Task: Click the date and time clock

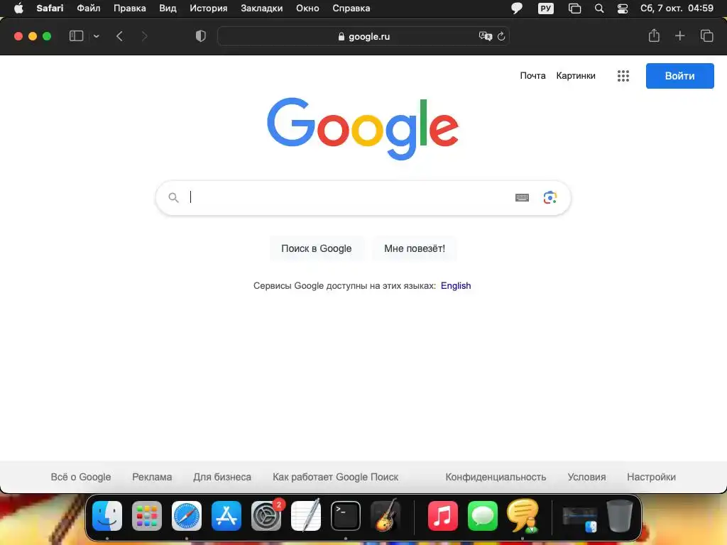Action: tap(677, 9)
